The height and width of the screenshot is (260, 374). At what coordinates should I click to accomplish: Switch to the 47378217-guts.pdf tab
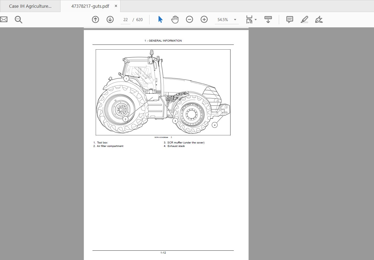point(88,6)
